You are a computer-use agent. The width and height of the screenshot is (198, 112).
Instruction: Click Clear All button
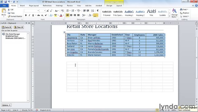(19, 27)
